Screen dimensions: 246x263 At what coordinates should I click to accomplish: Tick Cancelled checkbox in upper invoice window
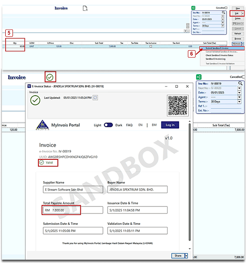click(226, 8)
